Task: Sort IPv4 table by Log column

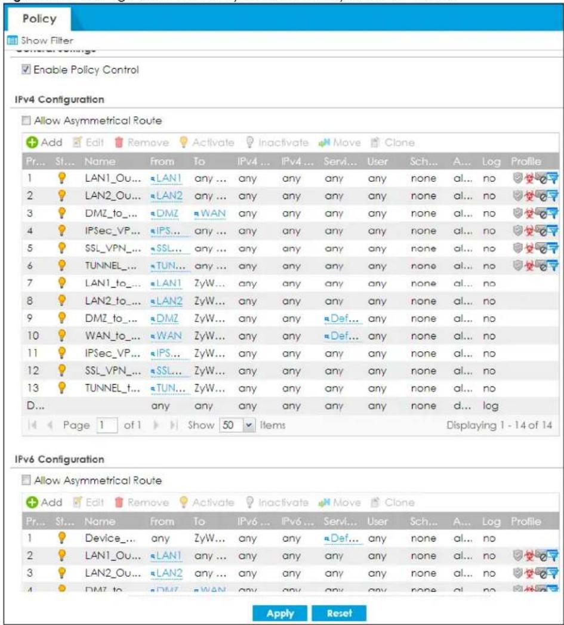Action: pyautogui.click(x=491, y=162)
